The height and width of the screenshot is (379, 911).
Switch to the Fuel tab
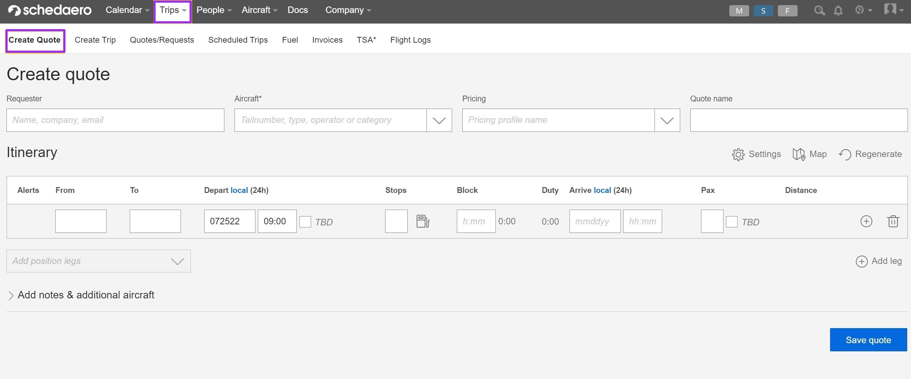[x=290, y=40]
